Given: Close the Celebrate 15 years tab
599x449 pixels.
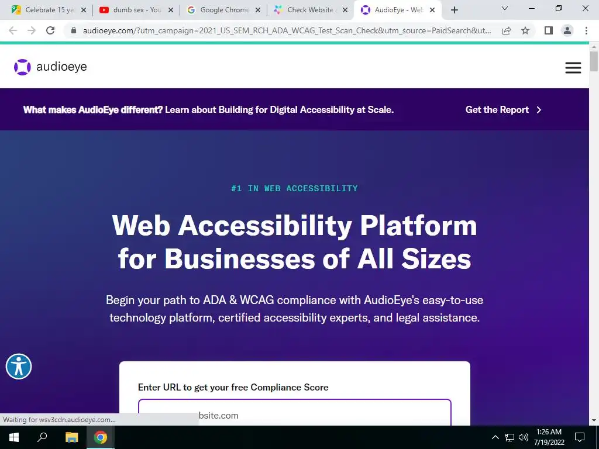Looking at the screenshot, I should pos(84,10).
